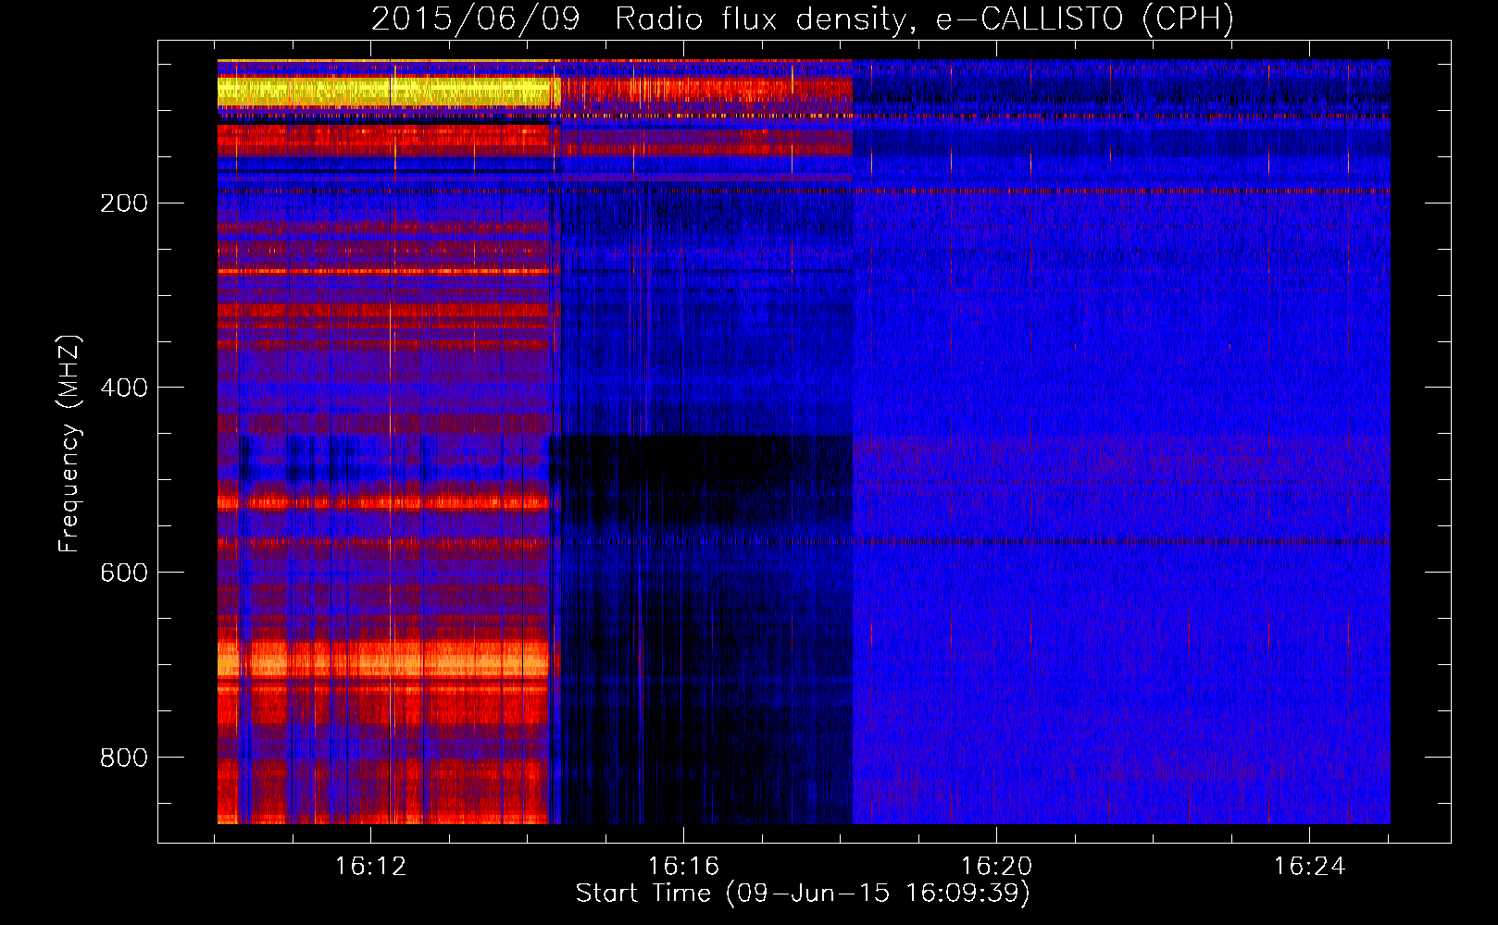Click the 16:24 time tick label
The height and width of the screenshot is (925, 1498).
1309,867
